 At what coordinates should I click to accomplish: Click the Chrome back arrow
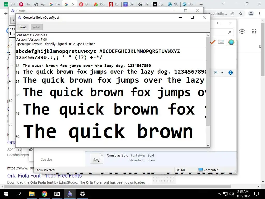coord(6,13)
